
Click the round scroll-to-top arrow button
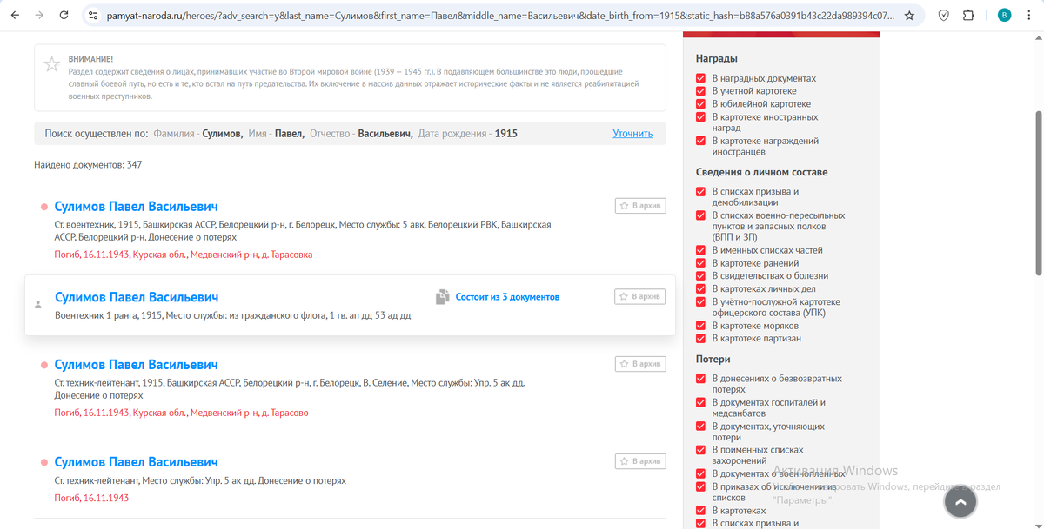960,502
